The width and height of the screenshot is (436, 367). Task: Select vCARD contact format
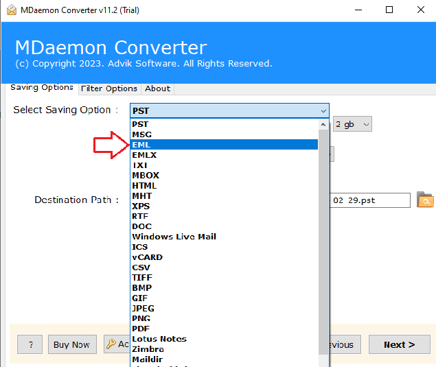coord(224,257)
